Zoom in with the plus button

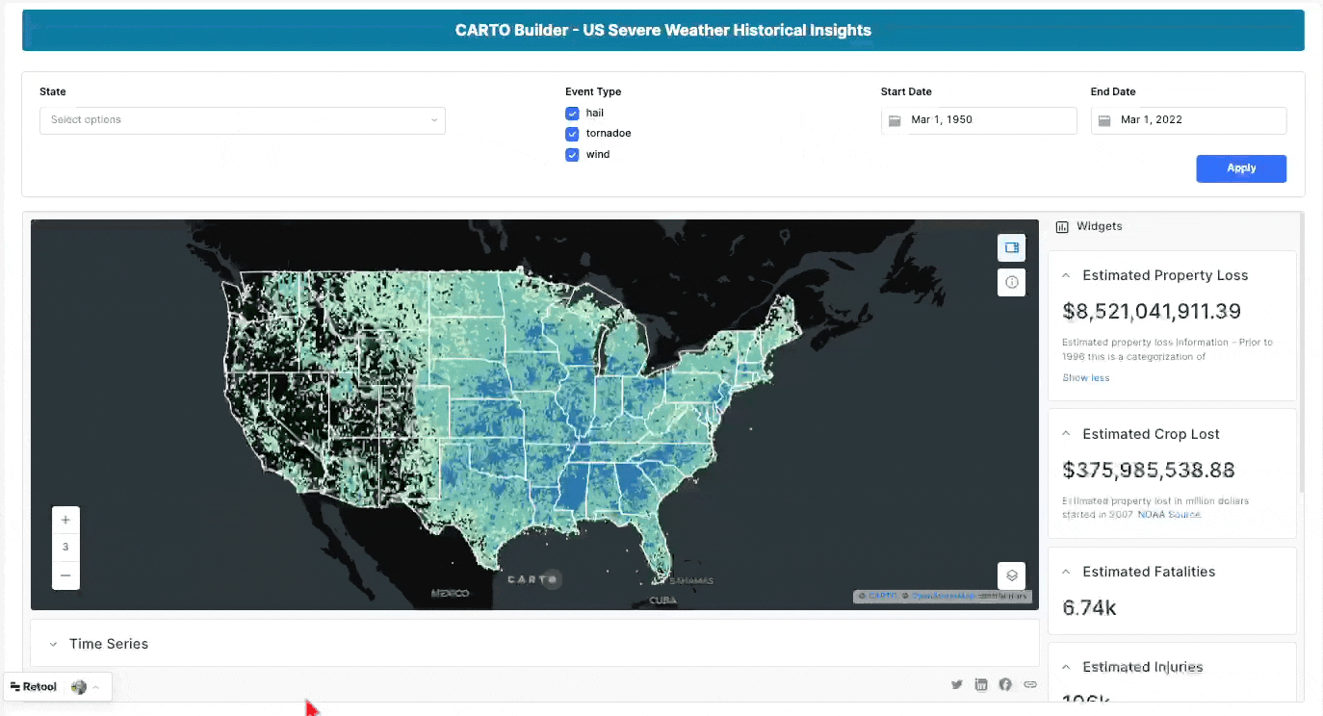[x=65, y=521]
